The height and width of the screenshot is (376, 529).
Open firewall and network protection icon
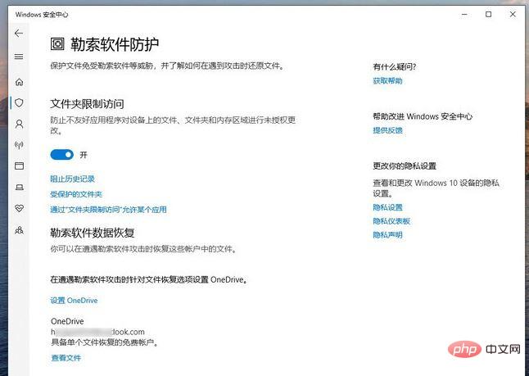click(19, 145)
